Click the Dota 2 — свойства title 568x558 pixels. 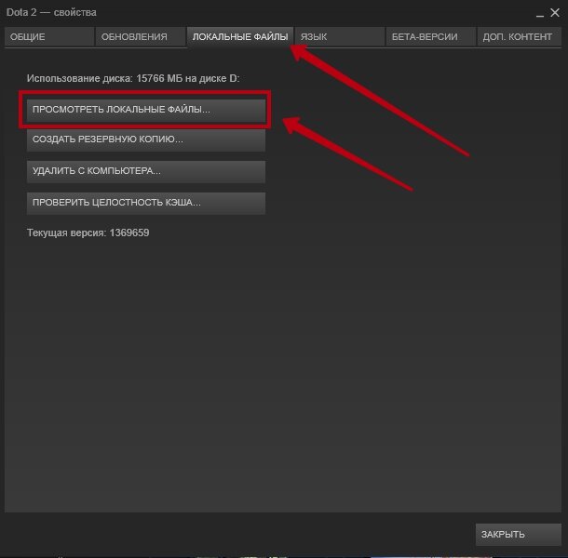[51, 13]
